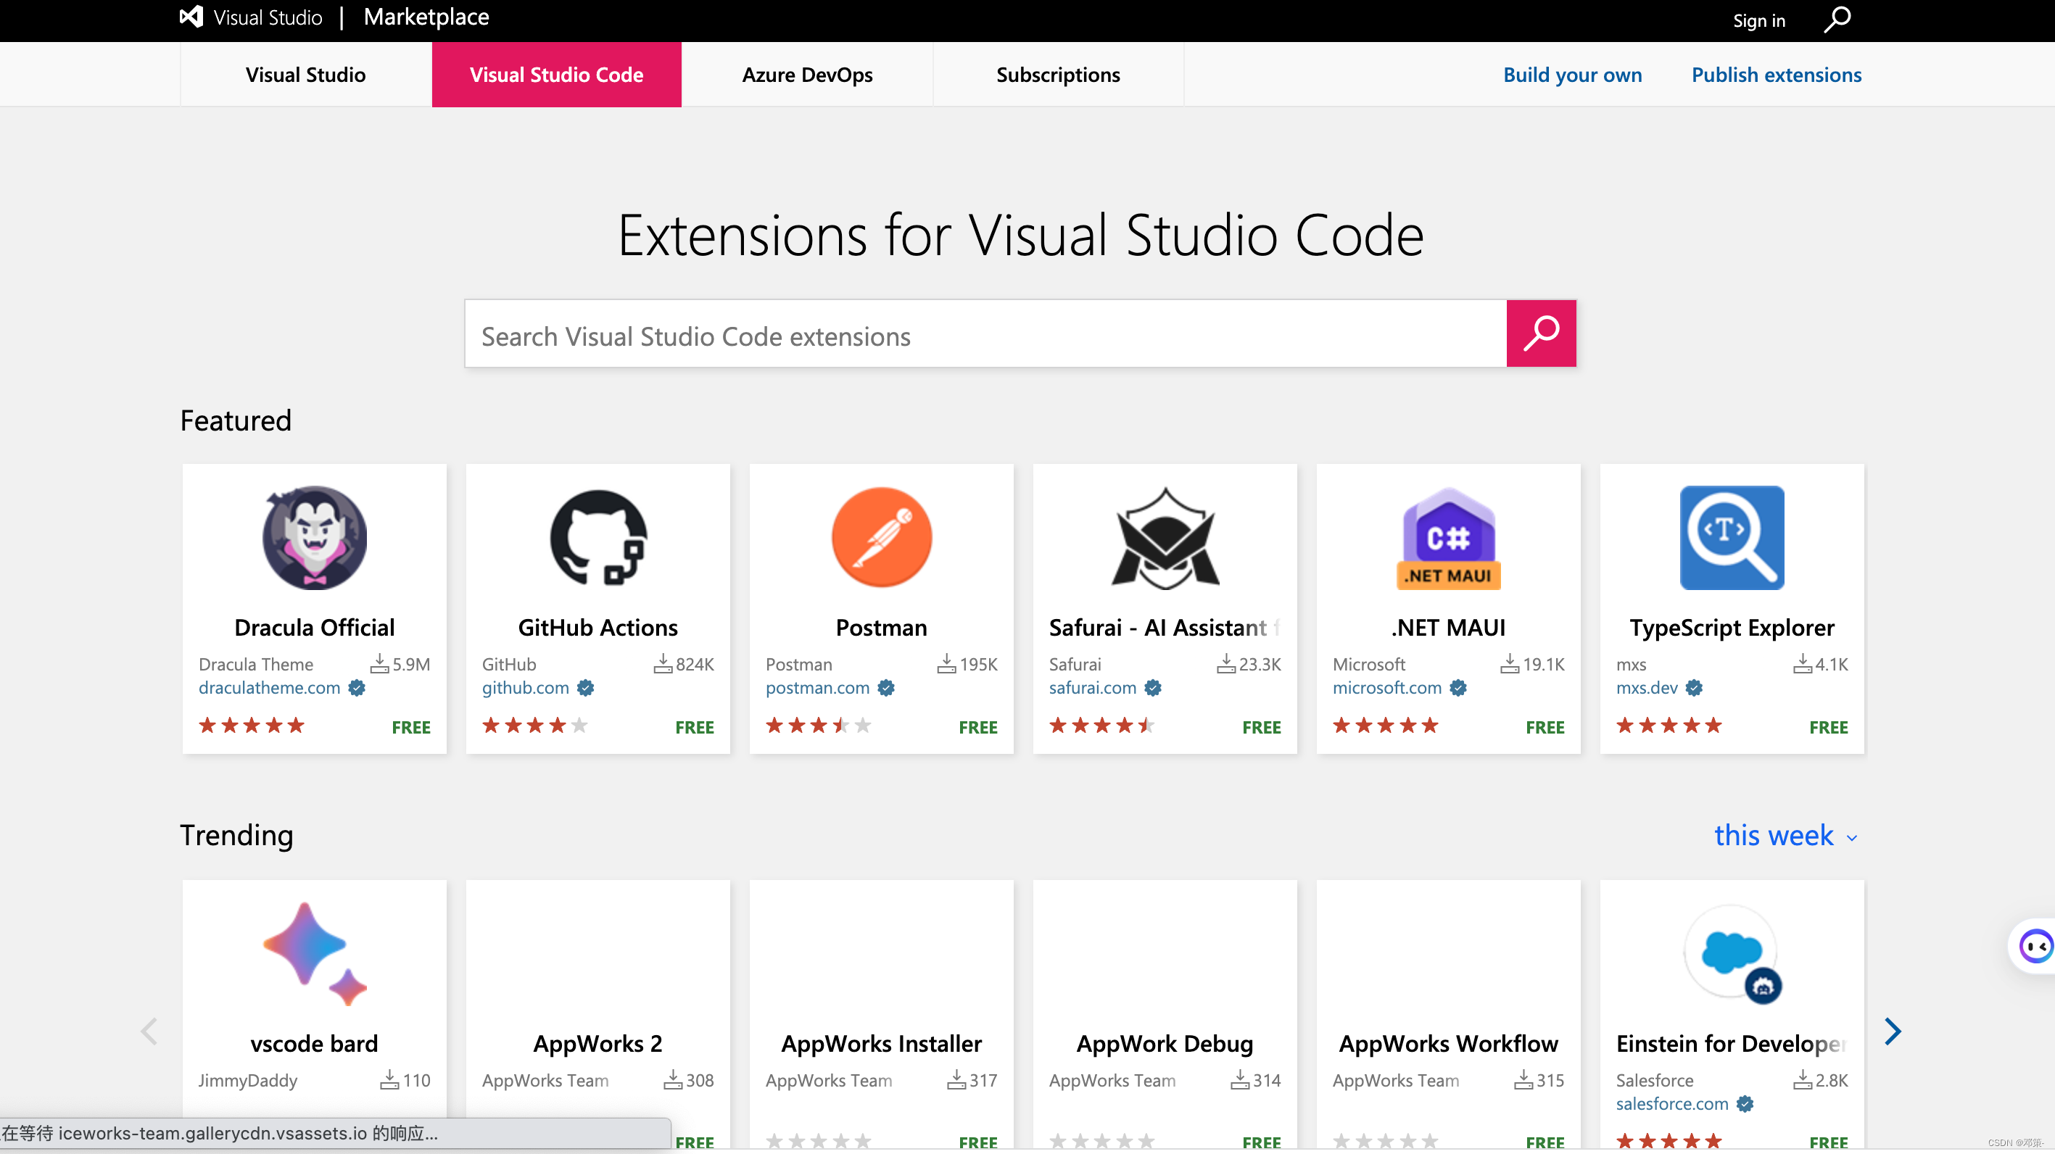Click the GitHub Actions title text
This screenshot has height=1154, width=2055.
pos(598,627)
